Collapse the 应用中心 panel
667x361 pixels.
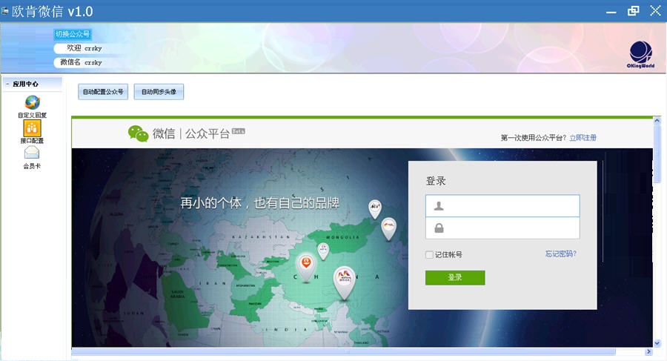coord(7,85)
